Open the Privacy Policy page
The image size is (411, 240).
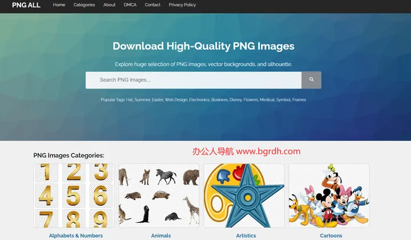click(x=182, y=5)
